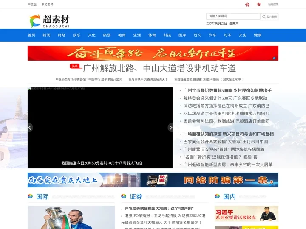The height and width of the screenshot is (229, 306).
Task: Open the 疾控提醒血吸虫 sub-headline
Action: (x=209, y=79)
